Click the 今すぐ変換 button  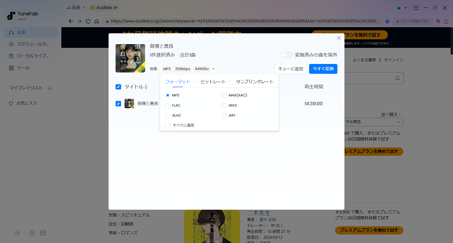pos(323,69)
